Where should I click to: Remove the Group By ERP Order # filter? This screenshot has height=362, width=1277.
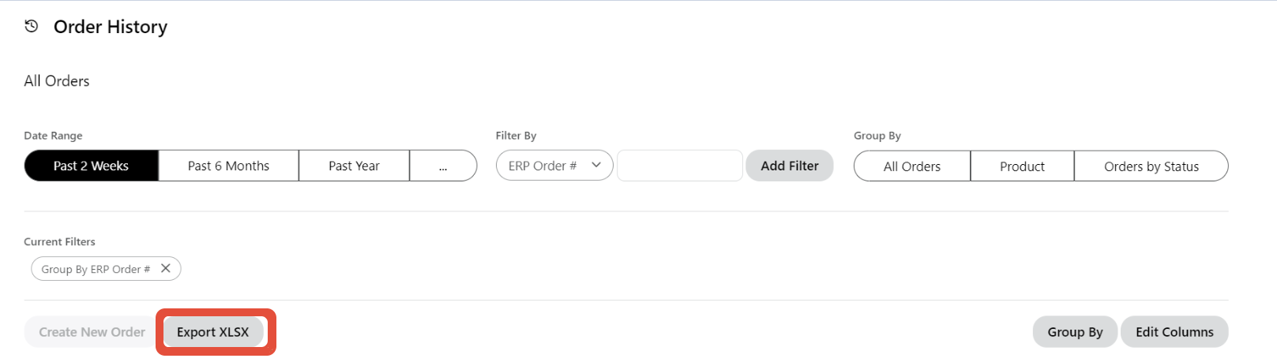click(166, 268)
